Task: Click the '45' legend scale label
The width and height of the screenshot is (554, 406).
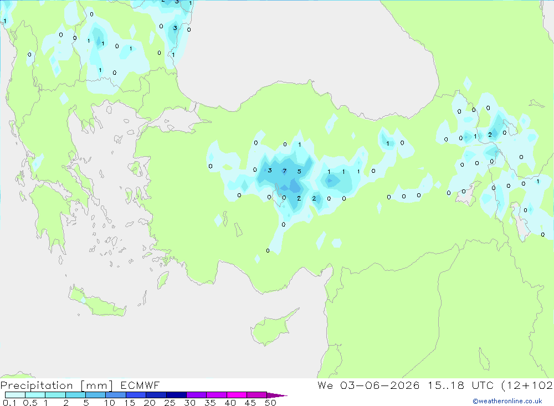Action: [x=250, y=403]
